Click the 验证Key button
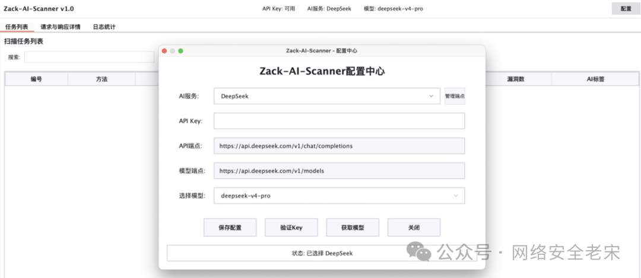 [x=291, y=228]
